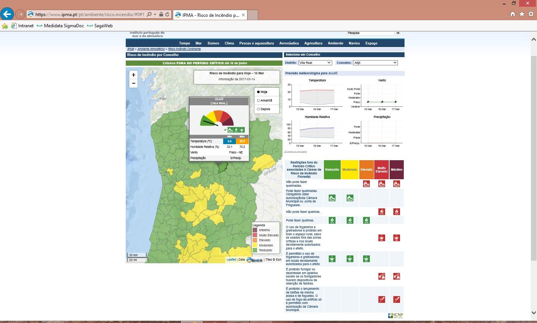Image resolution: width=537 pixels, height=323 pixels.
Task: Click the Pesquisa search input field
Action: pyautogui.click(x=370, y=33)
